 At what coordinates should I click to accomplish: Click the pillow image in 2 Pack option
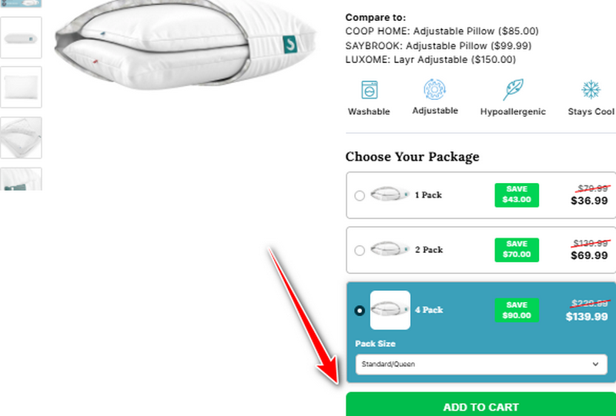[x=390, y=249]
